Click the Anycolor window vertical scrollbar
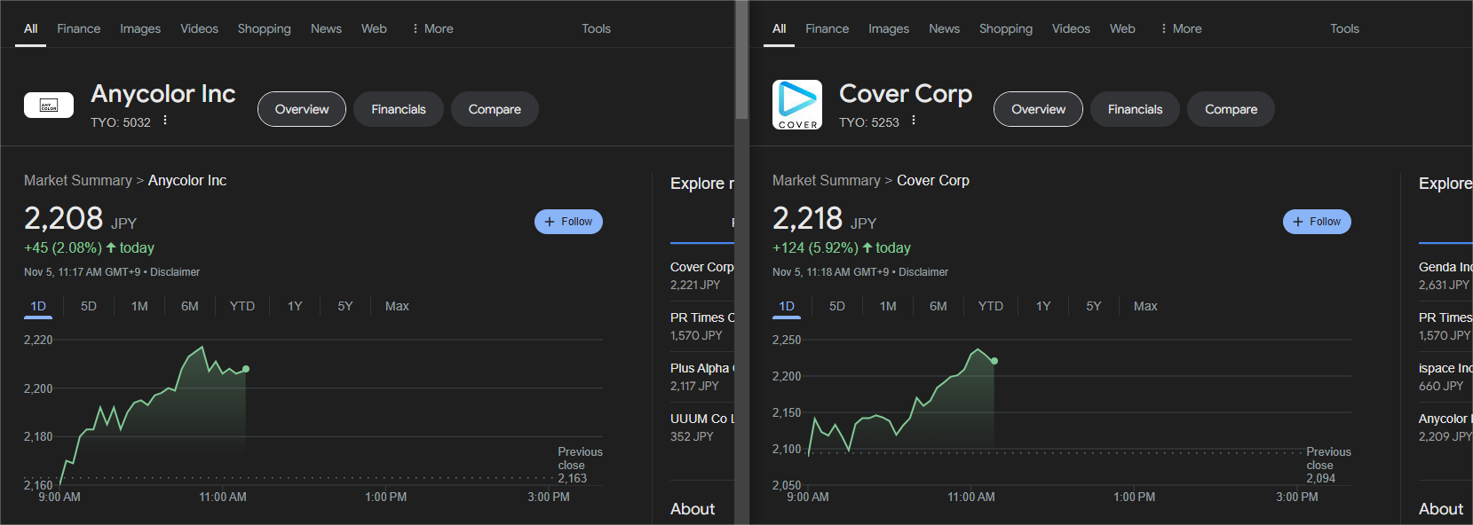 click(x=741, y=60)
